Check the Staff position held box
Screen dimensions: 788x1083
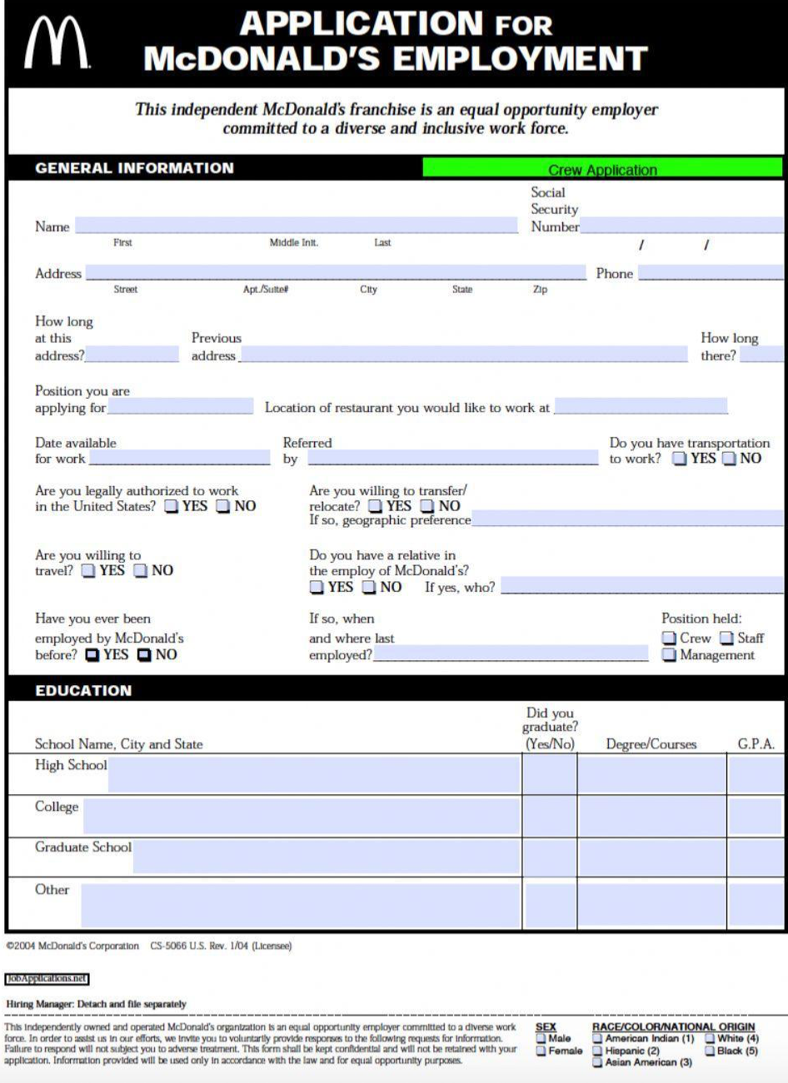726,638
